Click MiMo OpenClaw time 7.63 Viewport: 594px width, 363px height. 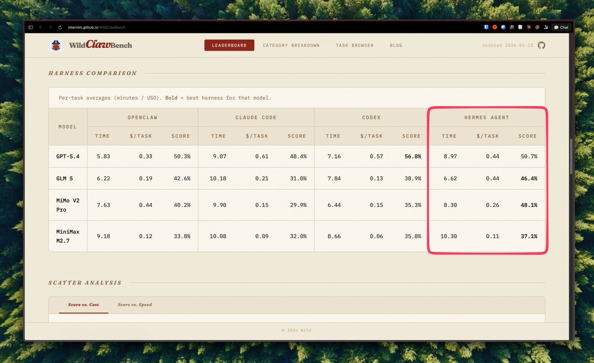[104, 205]
